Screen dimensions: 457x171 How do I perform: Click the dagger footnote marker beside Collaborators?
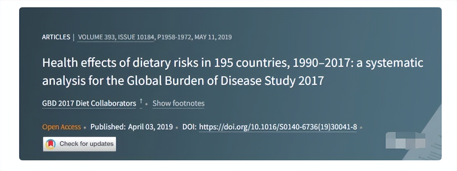pyautogui.click(x=141, y=102)
